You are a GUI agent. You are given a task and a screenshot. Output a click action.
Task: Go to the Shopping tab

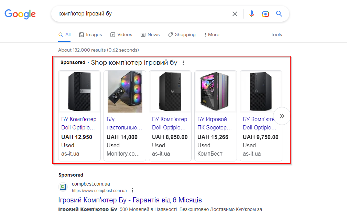tap(182, 35)
